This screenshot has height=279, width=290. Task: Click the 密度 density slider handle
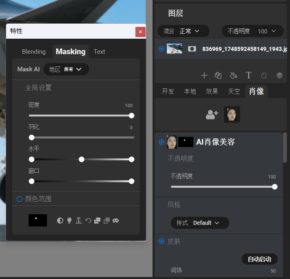131,116
